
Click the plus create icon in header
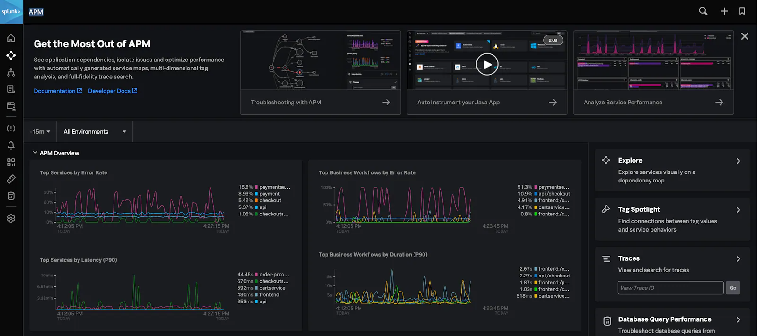pos(724,11)
